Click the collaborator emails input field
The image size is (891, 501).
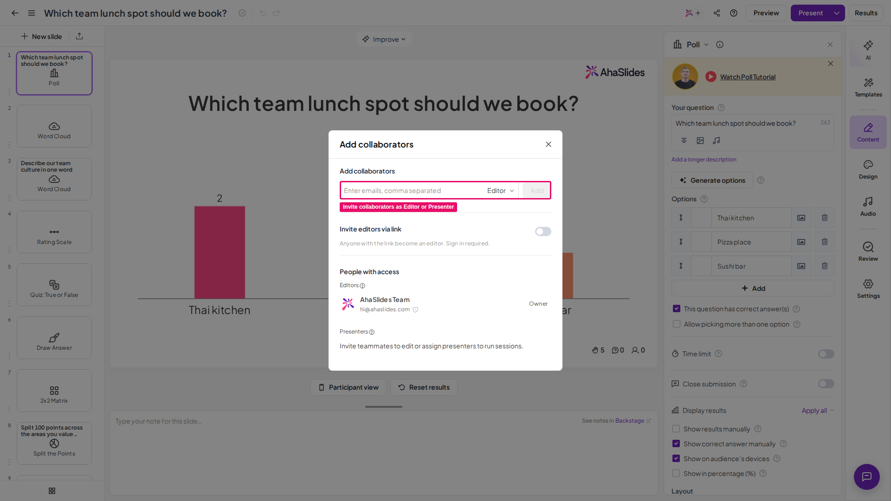point(412,191)
